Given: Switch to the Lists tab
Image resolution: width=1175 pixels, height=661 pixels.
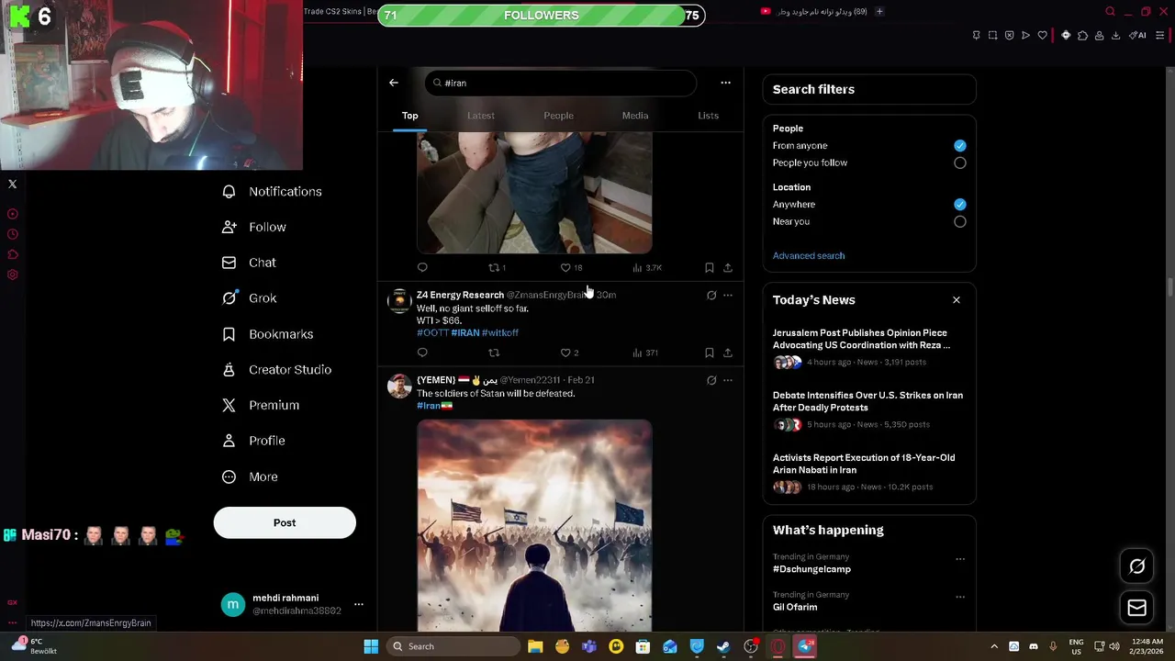Looking at the screenshot, I should pyautogui.click(x=708, y=116).
